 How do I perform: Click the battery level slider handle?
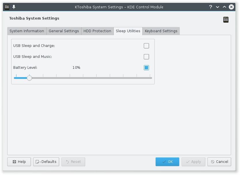pos(29,78)
